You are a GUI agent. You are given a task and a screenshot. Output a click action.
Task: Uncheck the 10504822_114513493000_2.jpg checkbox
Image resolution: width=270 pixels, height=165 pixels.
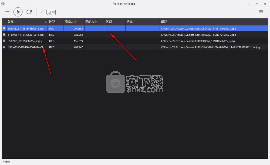pyautogui.click(x=4, y=28)
